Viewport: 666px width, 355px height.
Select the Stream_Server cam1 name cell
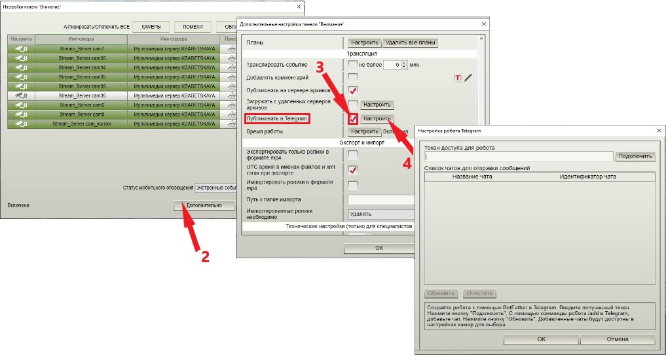[x=81, y=49]
